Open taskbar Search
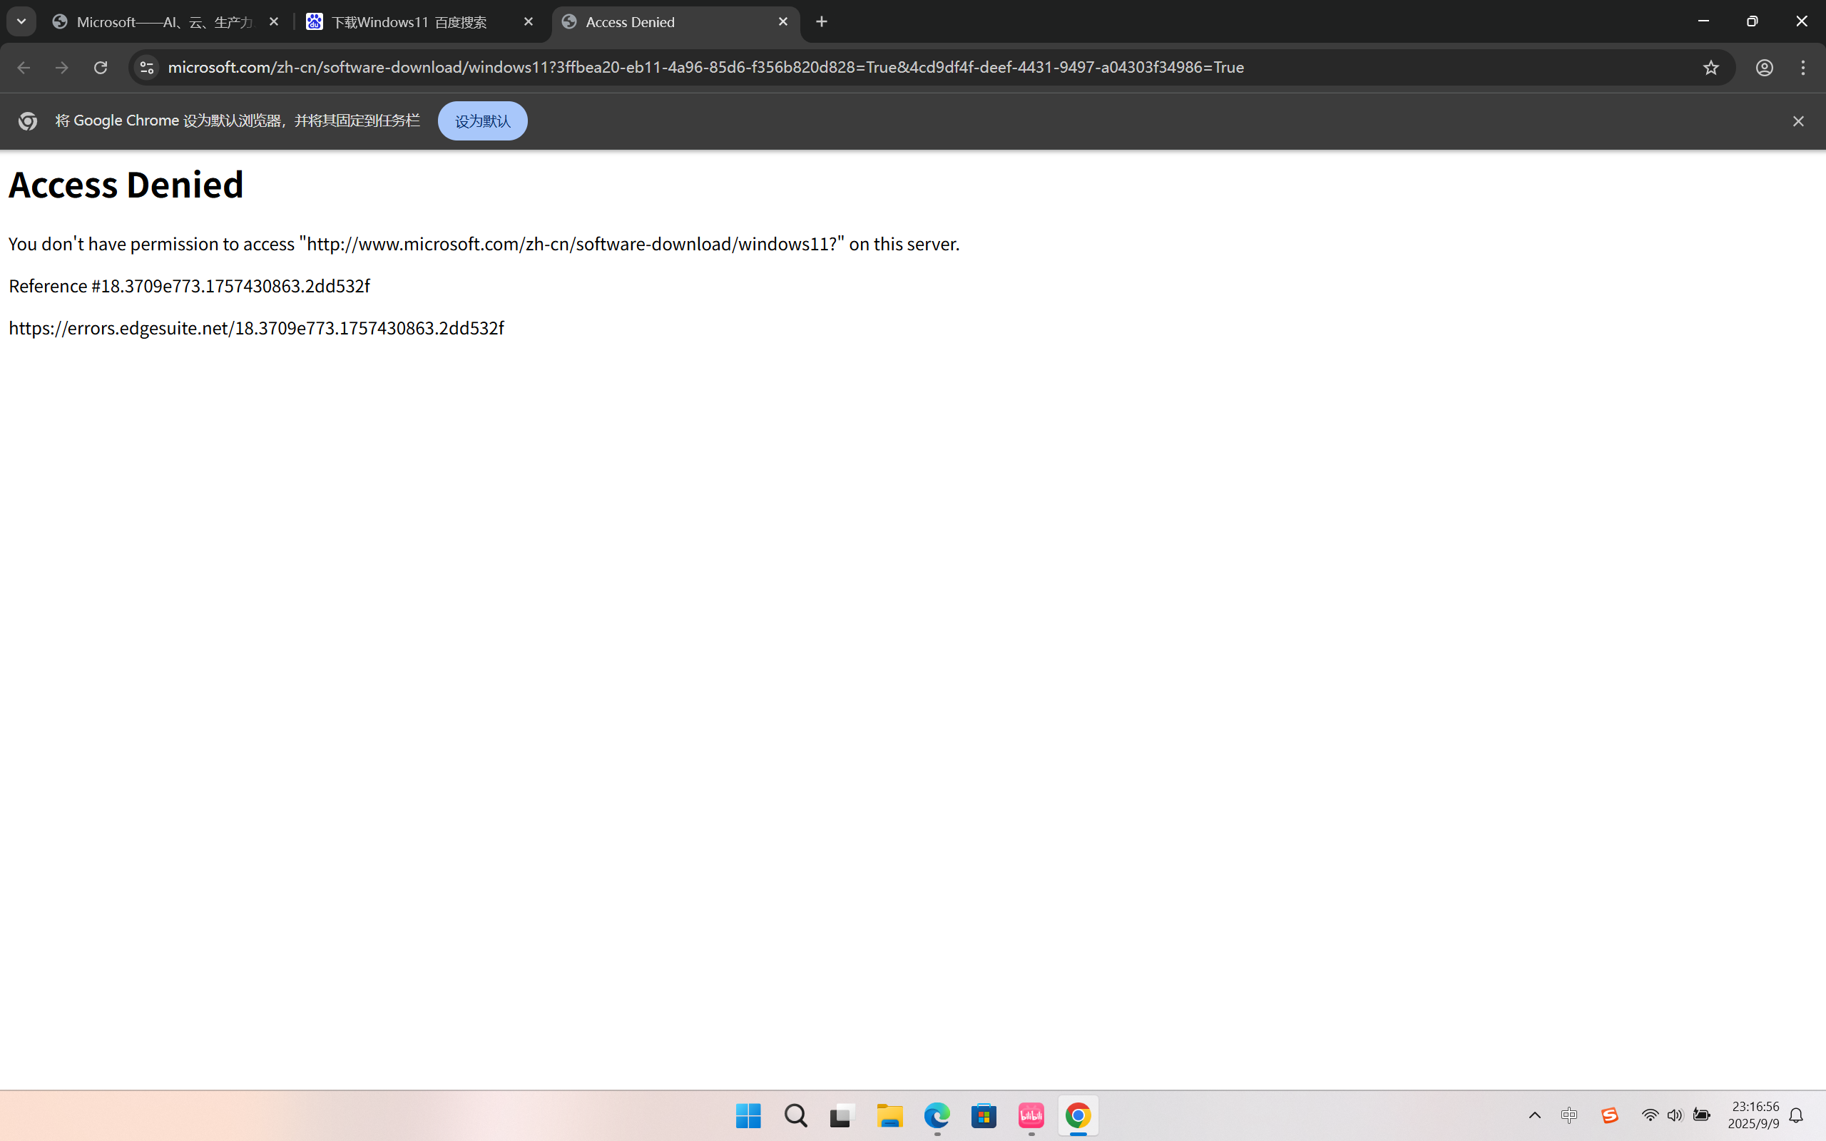1826x1141 pixels. [795, 1115]
